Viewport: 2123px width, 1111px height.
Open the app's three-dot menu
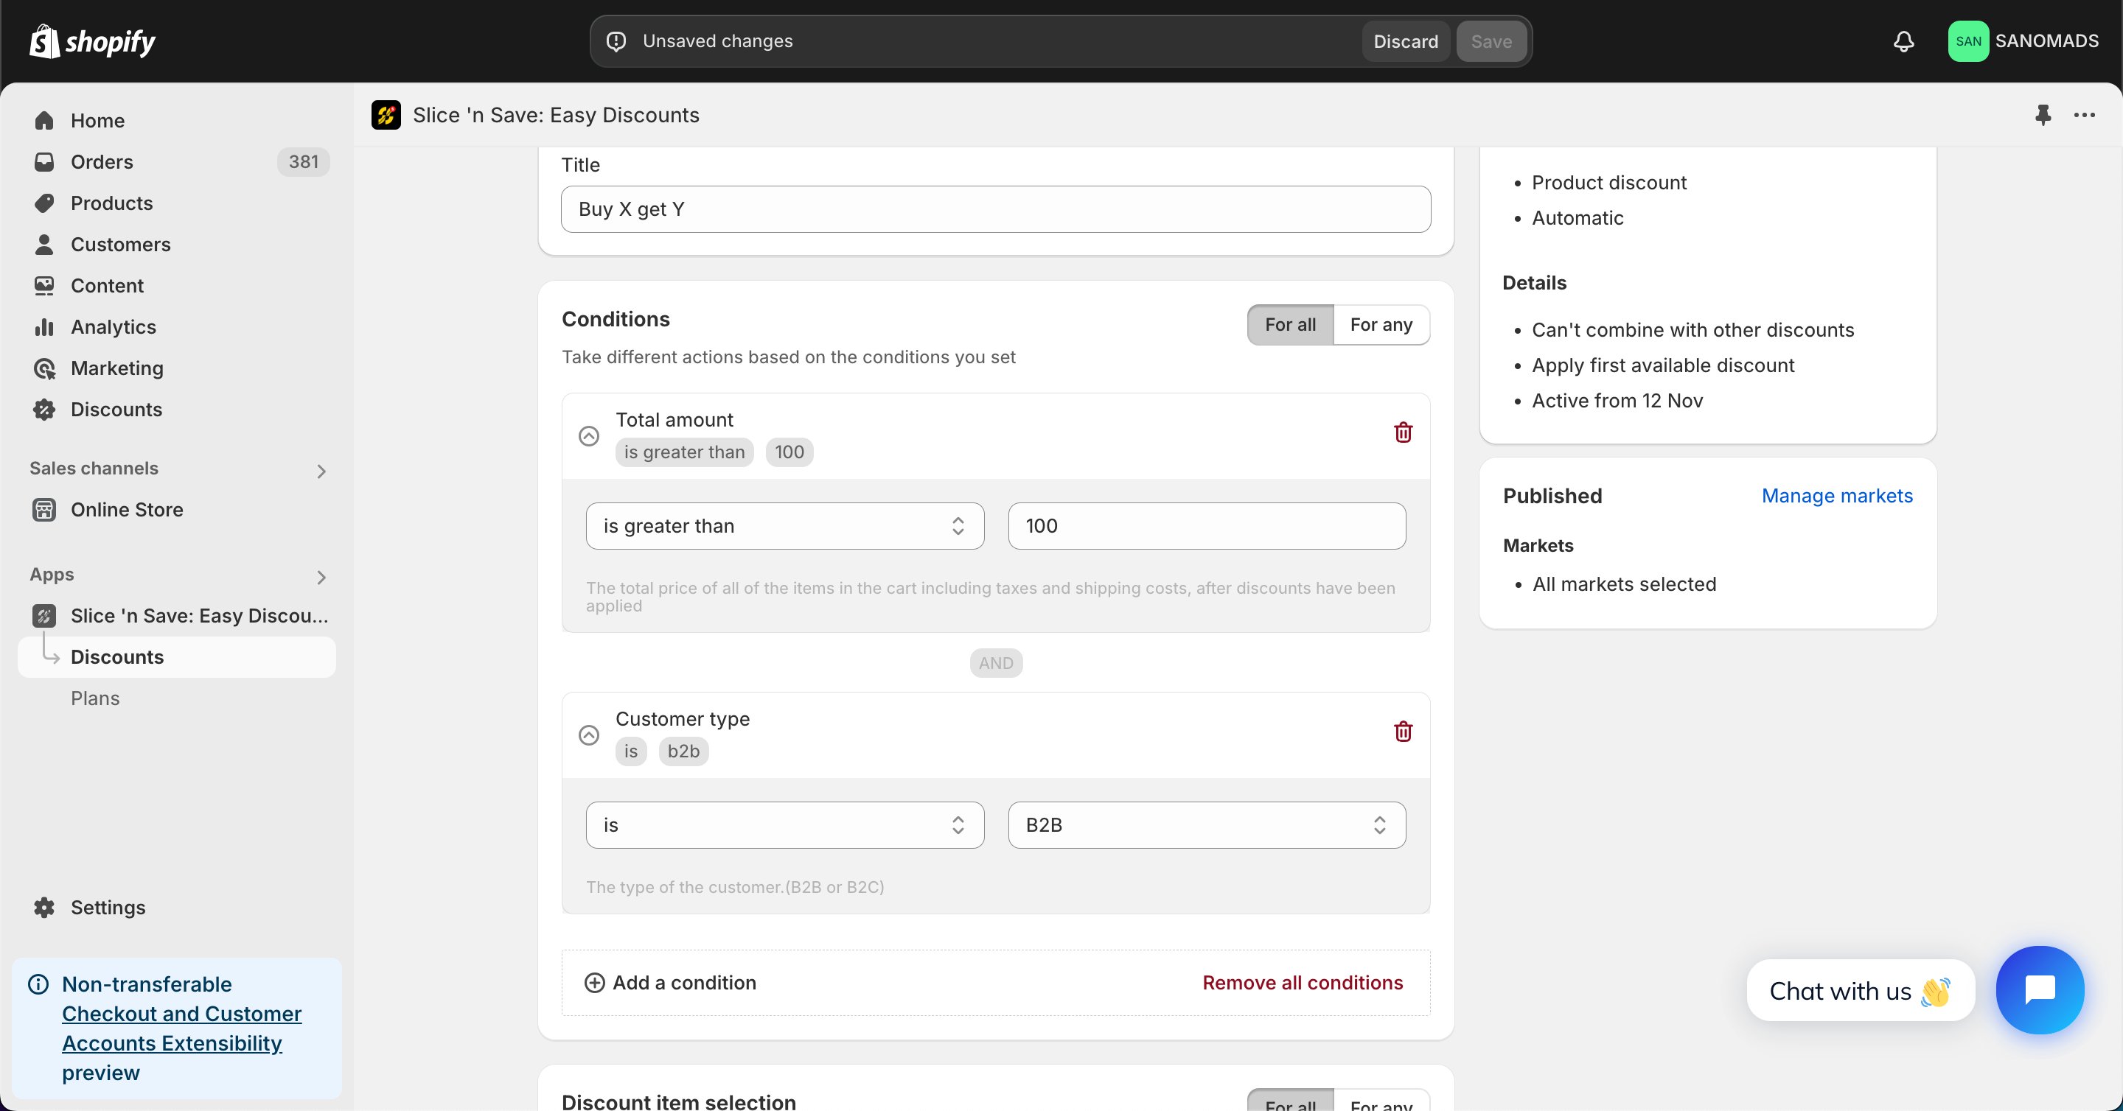[x=2084, y=116]
